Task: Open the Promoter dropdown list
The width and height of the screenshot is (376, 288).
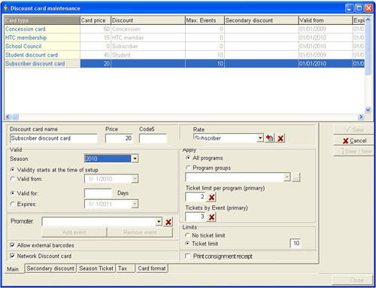Action: point(159,222)
